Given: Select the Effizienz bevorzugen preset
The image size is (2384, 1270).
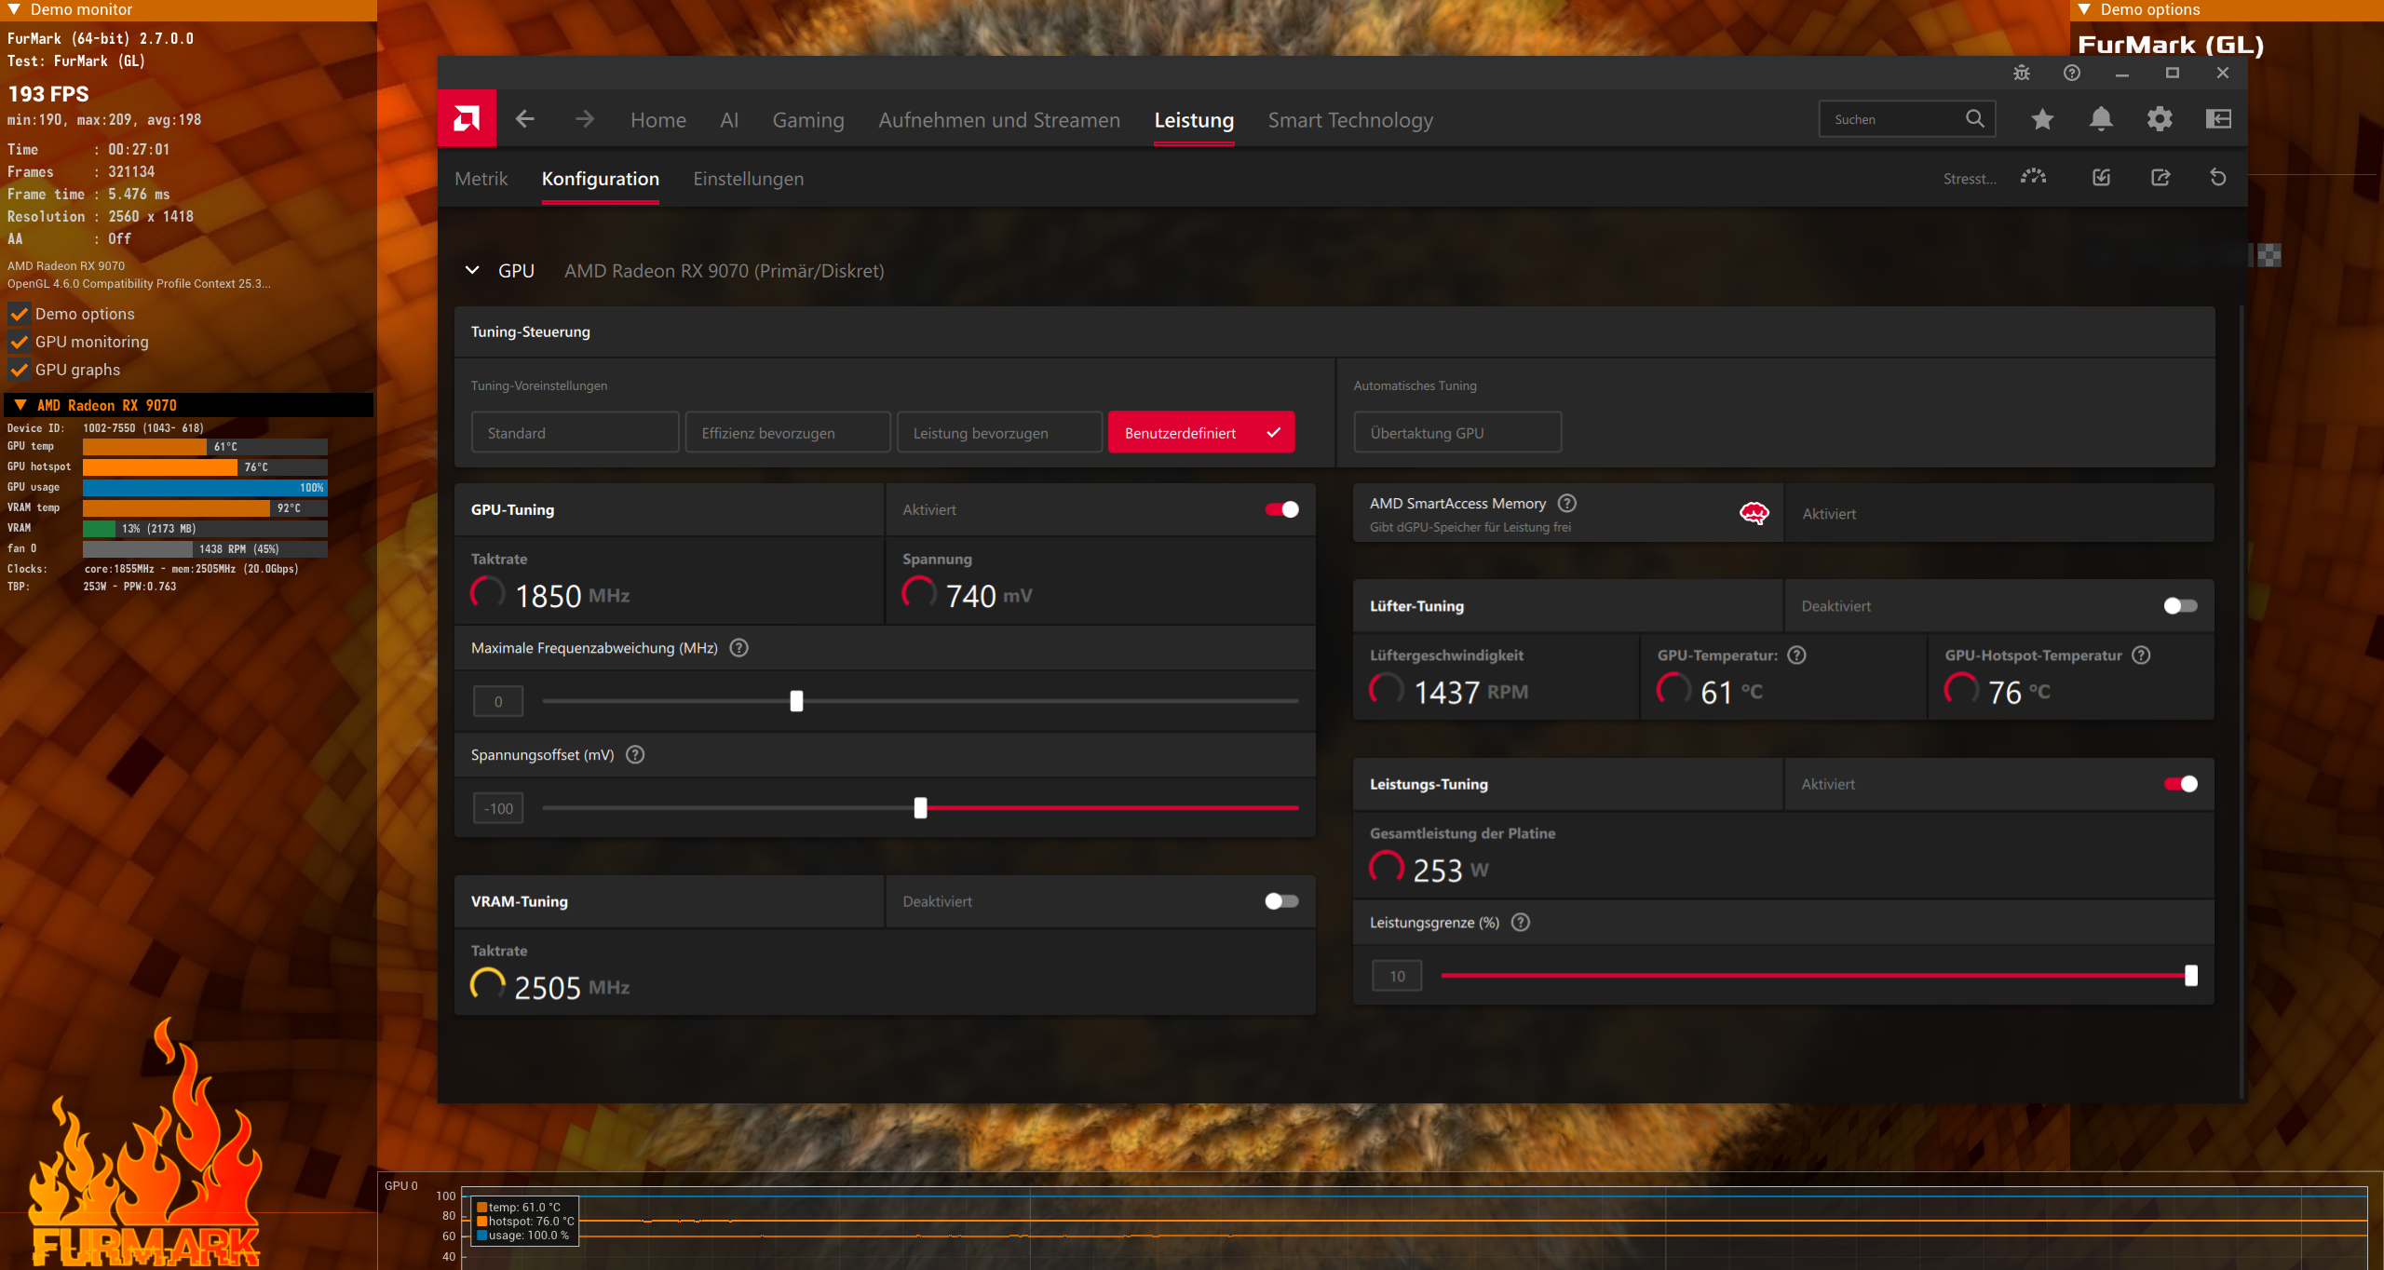Looking at the screenshot, I should 787,433.
